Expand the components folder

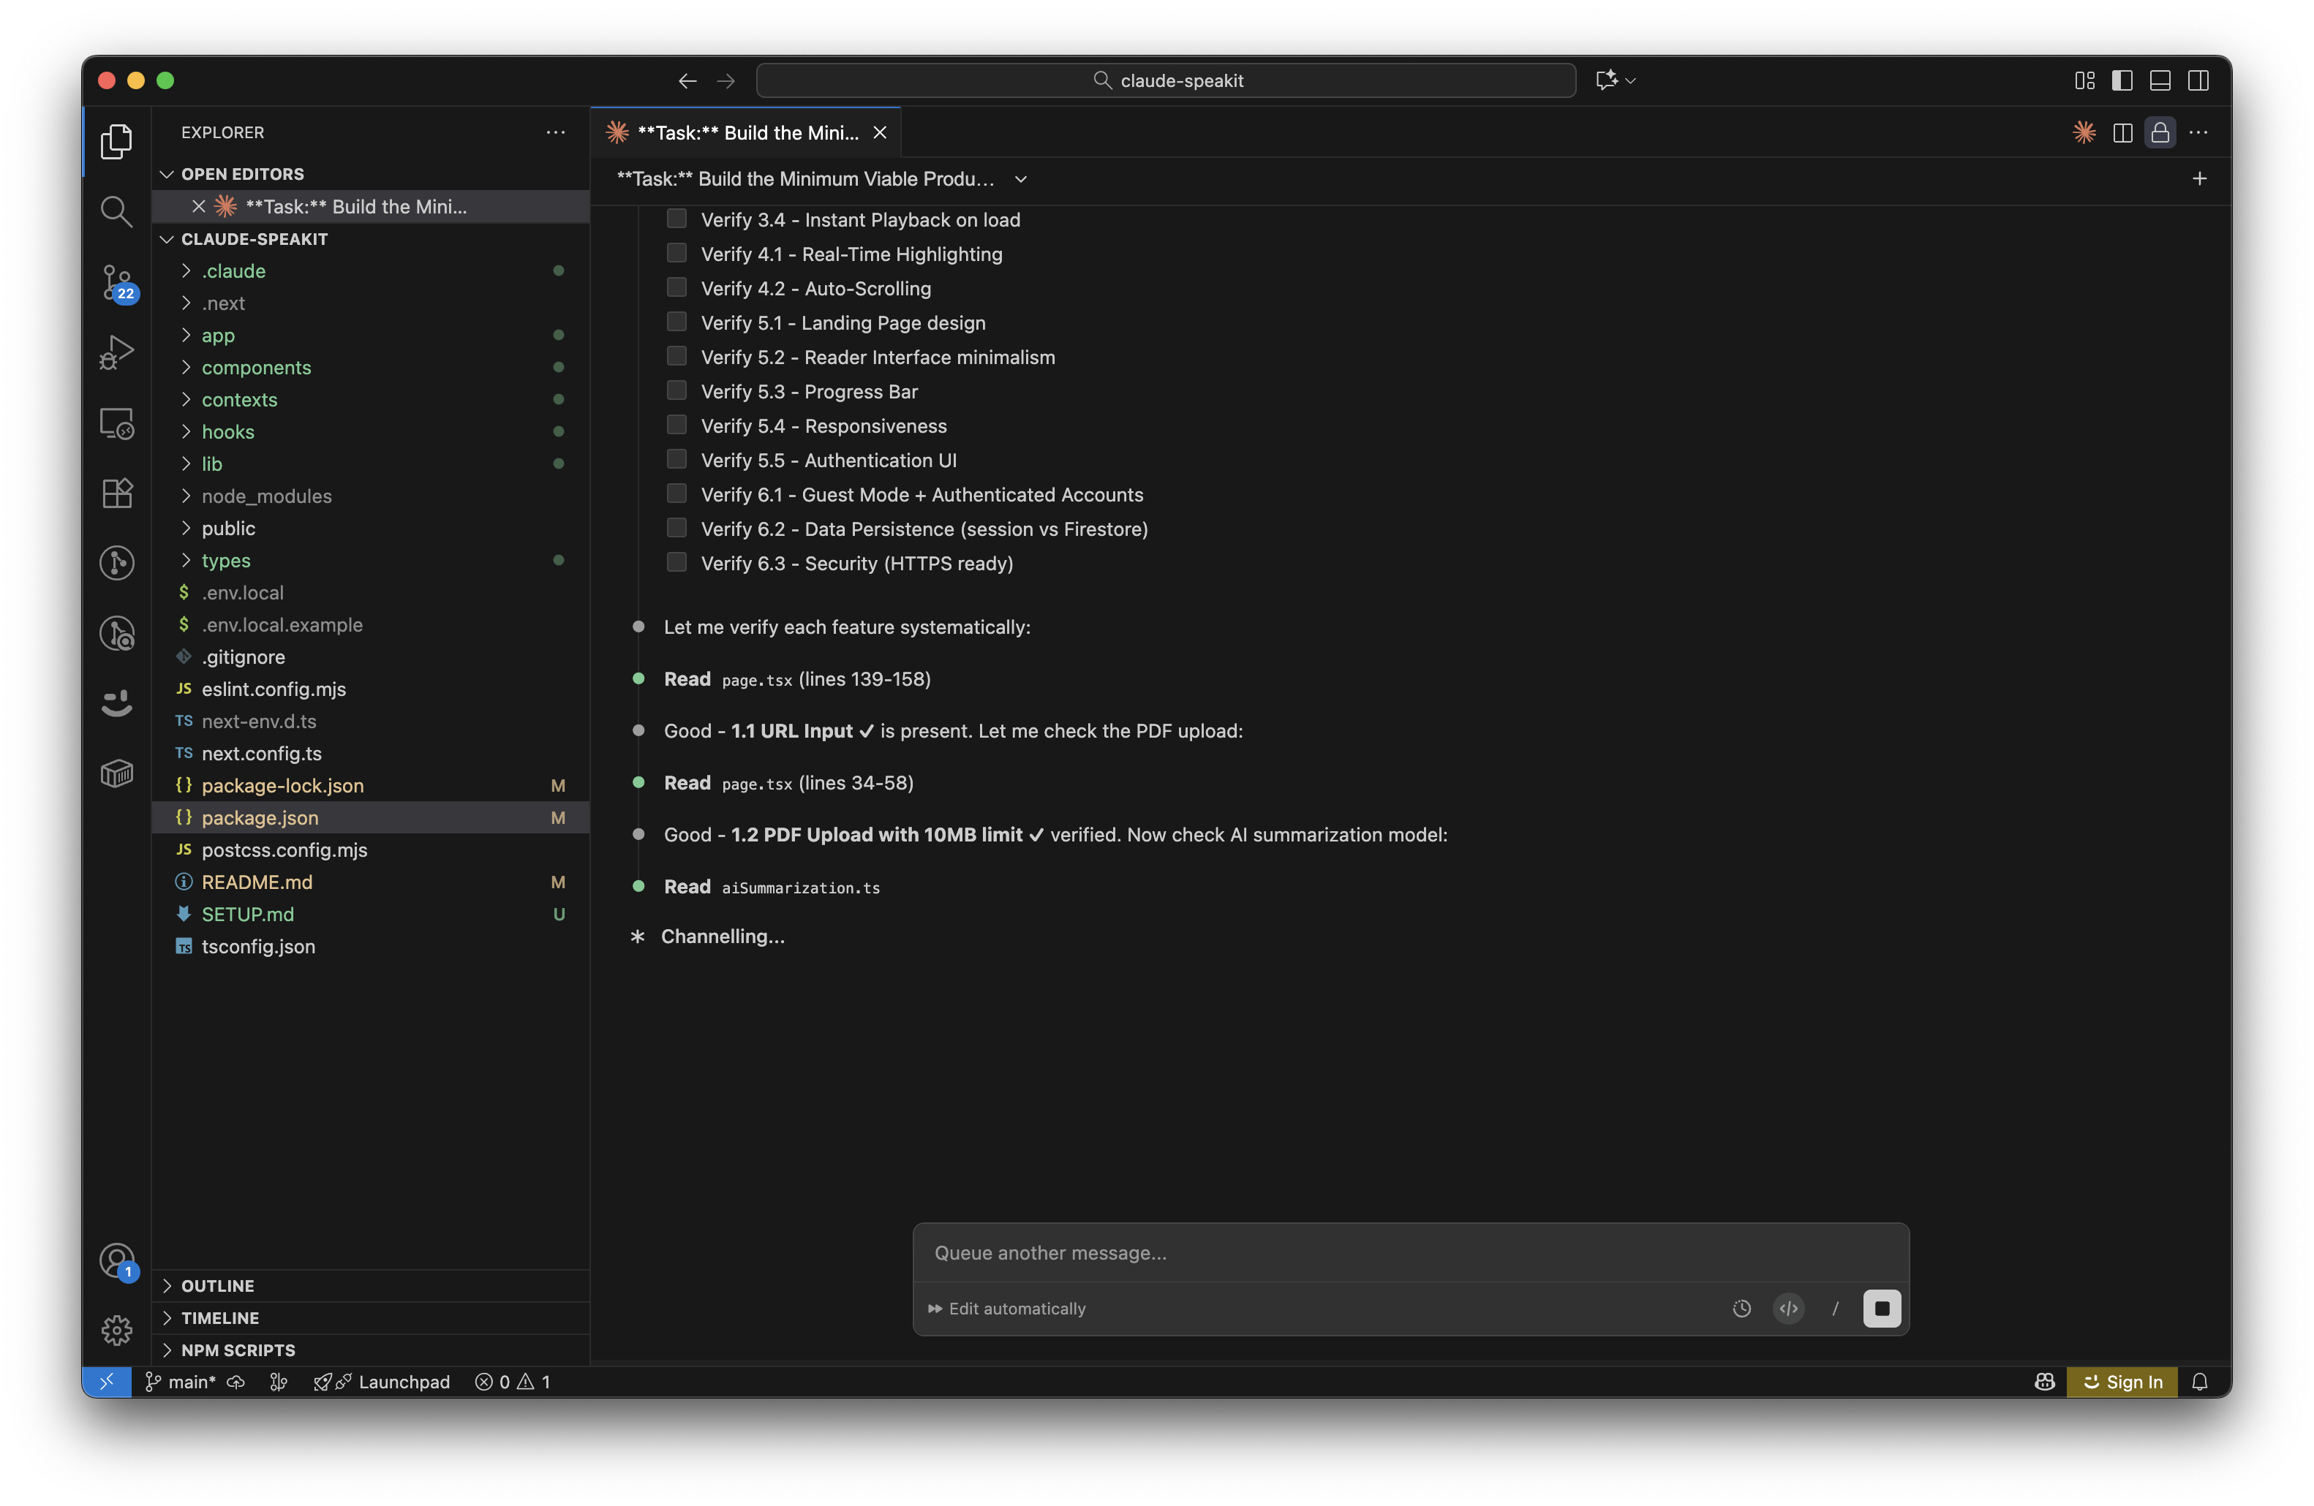256,367
